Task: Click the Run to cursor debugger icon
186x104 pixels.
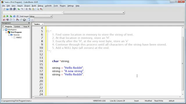Action: [x=8, y=20]
